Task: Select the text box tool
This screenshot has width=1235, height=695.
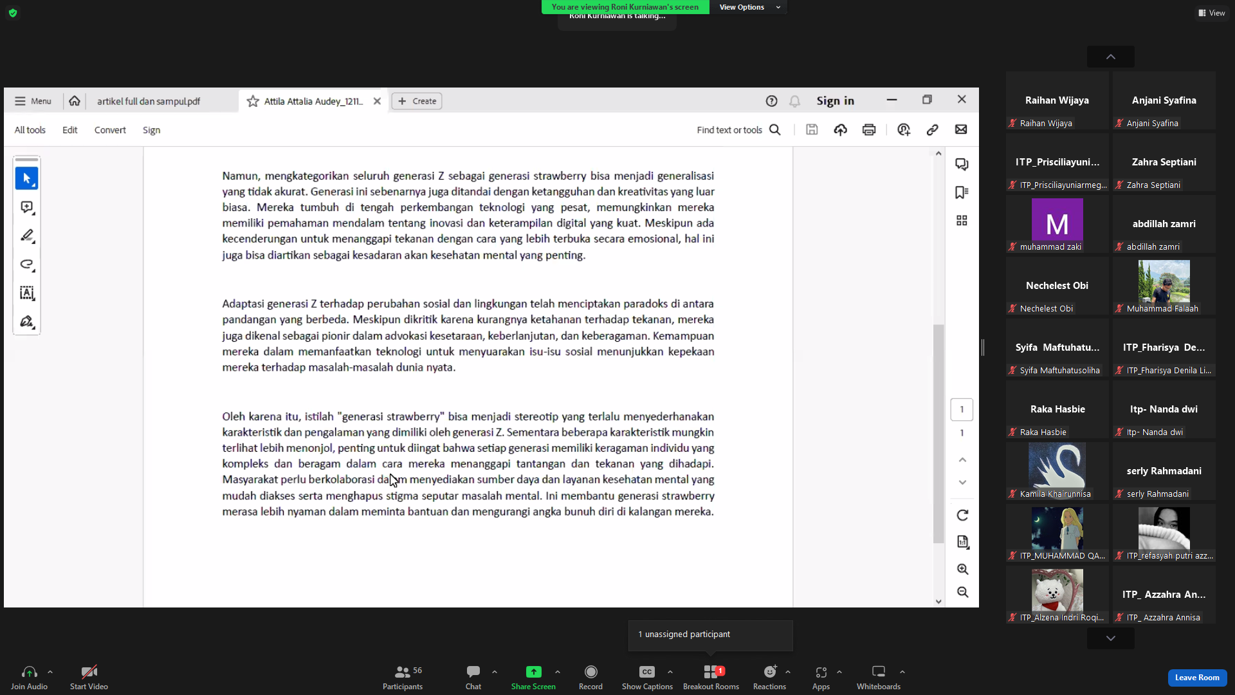Action: (x=26, y=293)
